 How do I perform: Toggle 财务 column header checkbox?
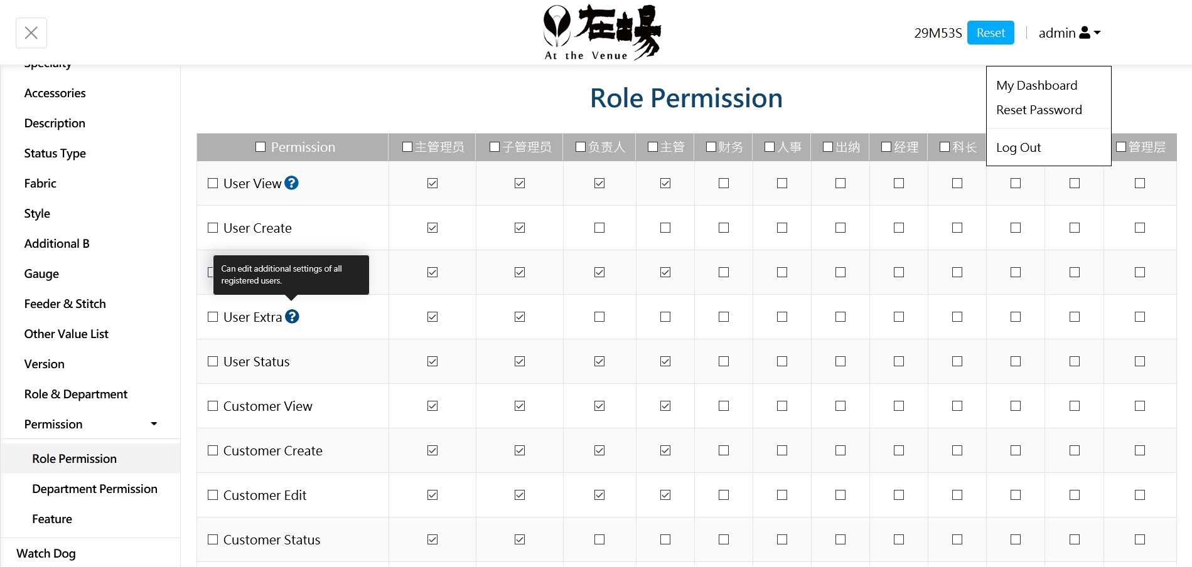[x=711, y=147]
